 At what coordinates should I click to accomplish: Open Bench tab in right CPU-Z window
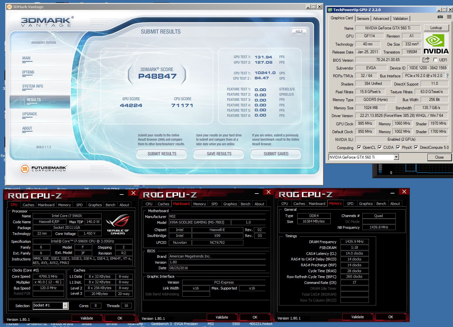(x=381, y=204)
